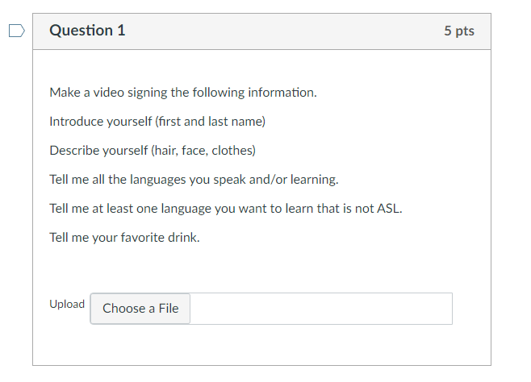Click the 'Tell me your favorite drink' line
Viewport: 531px width, 382px height.
[124, 238]
